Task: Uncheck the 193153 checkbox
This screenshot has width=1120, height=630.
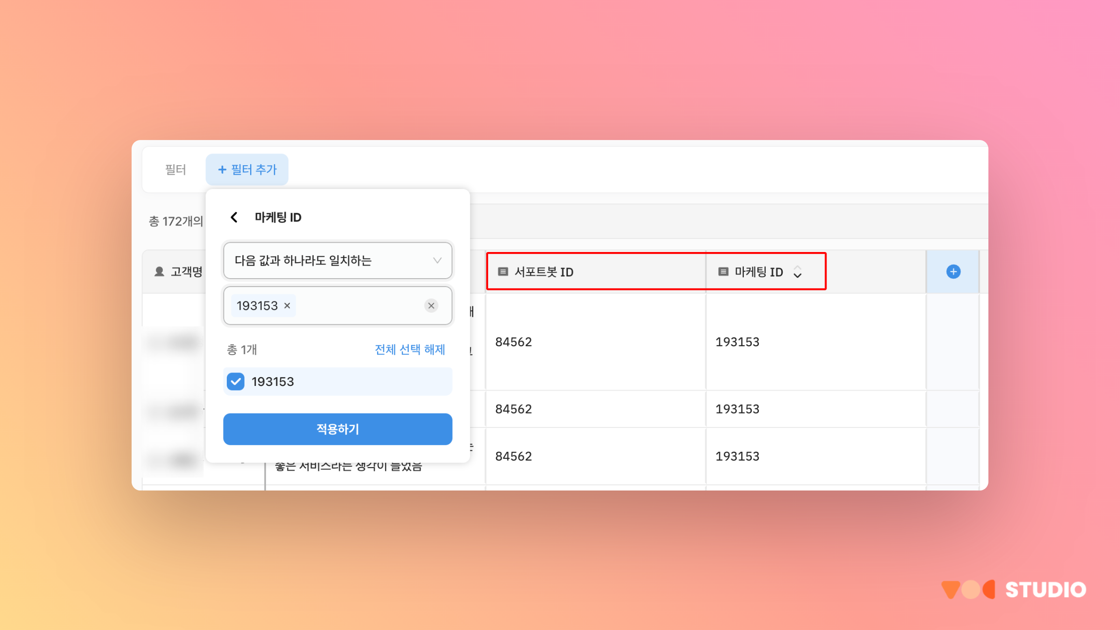Action: pos(236,382)
